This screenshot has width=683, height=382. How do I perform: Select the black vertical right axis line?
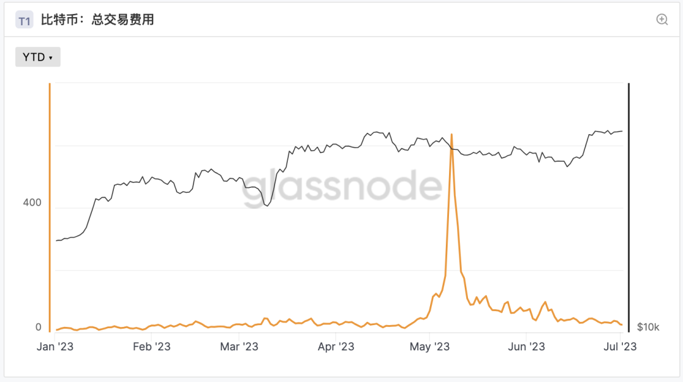[629, 207]
